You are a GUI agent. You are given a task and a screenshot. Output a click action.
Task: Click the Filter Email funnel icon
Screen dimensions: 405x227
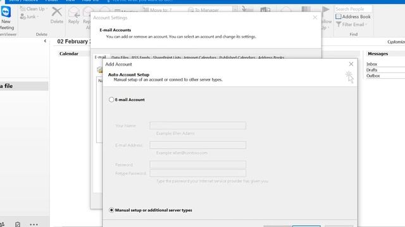tap(339, 25)
